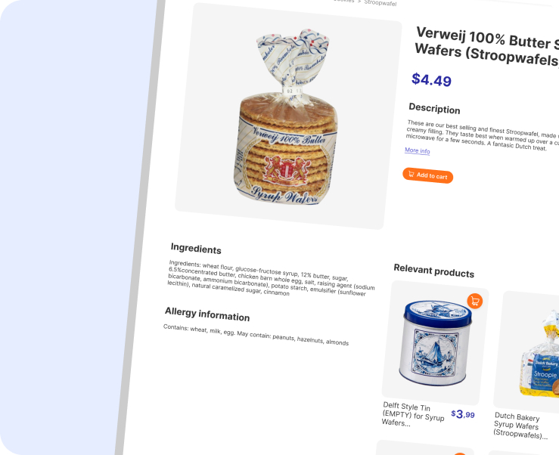
Task: Open the Delft Style Tin product image
Action: coord(435,343)
